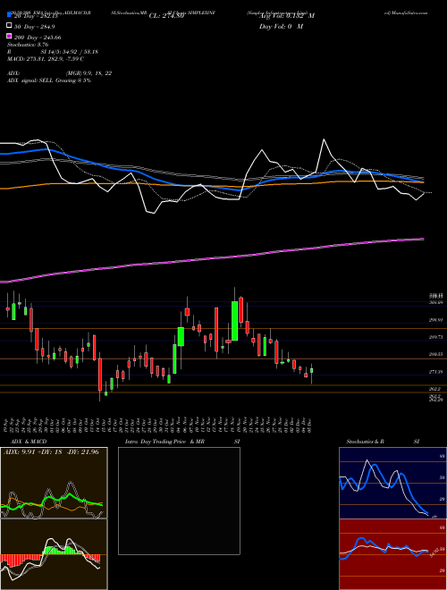The image size is (447, 590).
Task: Click the blue 20 Day legend swatch
Action: 9,15
